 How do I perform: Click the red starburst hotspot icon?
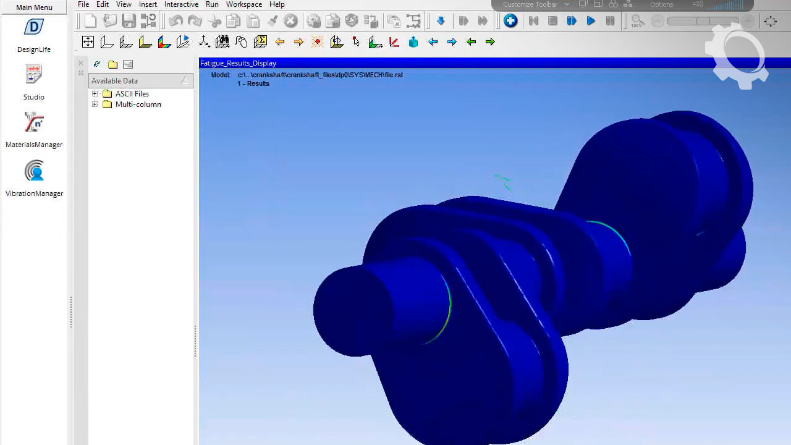click(318, 42)
